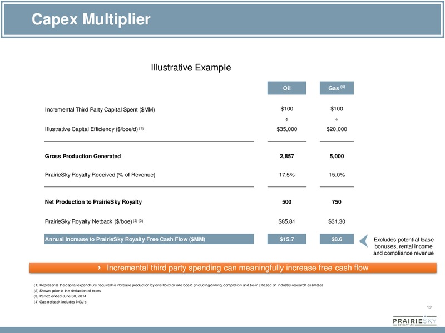Screen dimensions: 445x333
Task: Click the Oil $100 capital value
Action: point(286,109)
